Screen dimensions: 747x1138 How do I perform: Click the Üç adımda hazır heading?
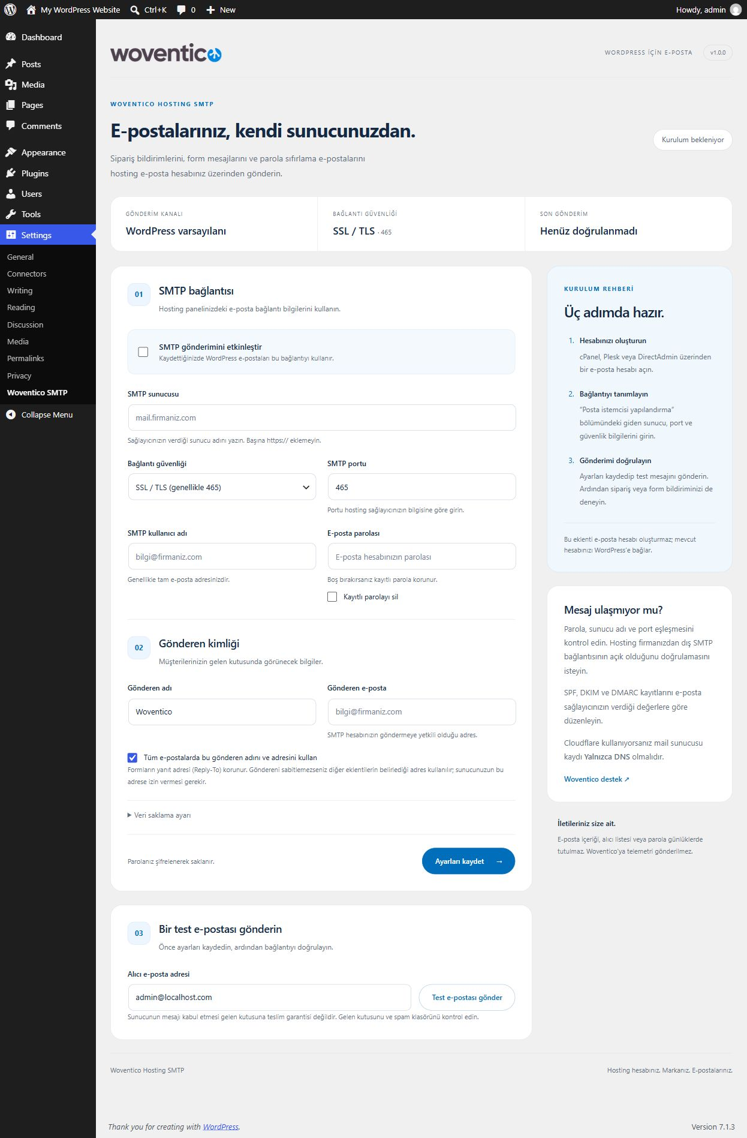click(614, 313)
